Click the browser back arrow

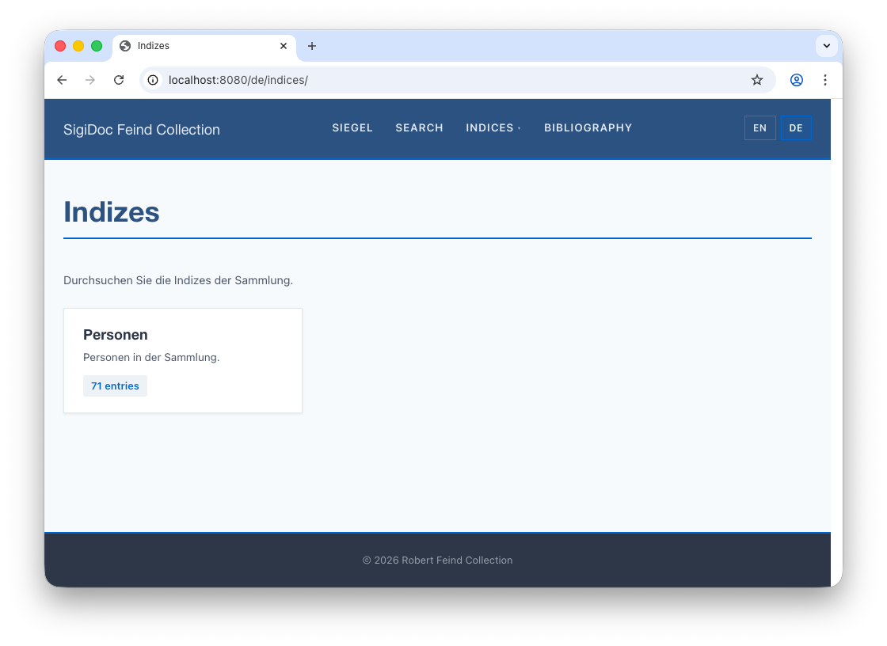pos(62,80)
